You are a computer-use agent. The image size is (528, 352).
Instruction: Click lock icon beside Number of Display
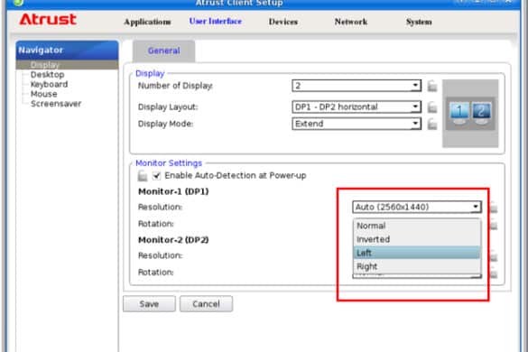432,87
